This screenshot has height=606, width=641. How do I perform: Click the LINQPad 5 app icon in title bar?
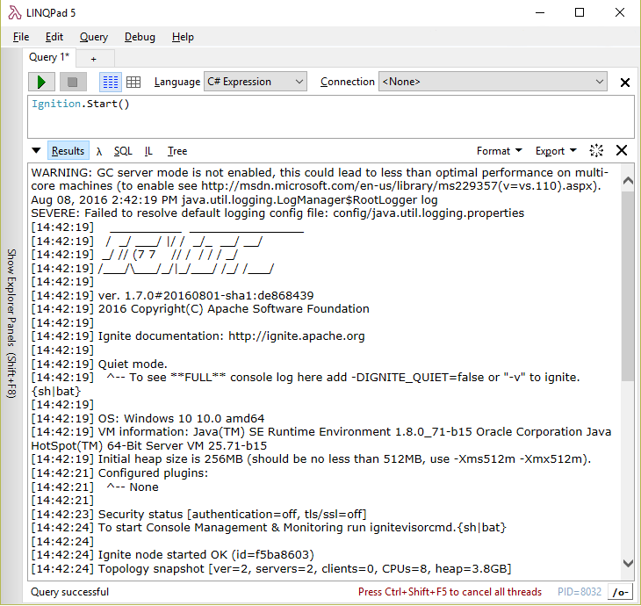(15, 12)
